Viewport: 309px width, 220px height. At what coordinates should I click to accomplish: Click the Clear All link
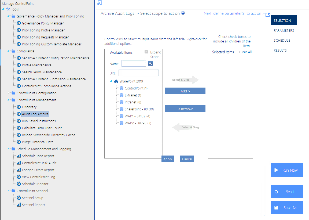tap(245, 52)
